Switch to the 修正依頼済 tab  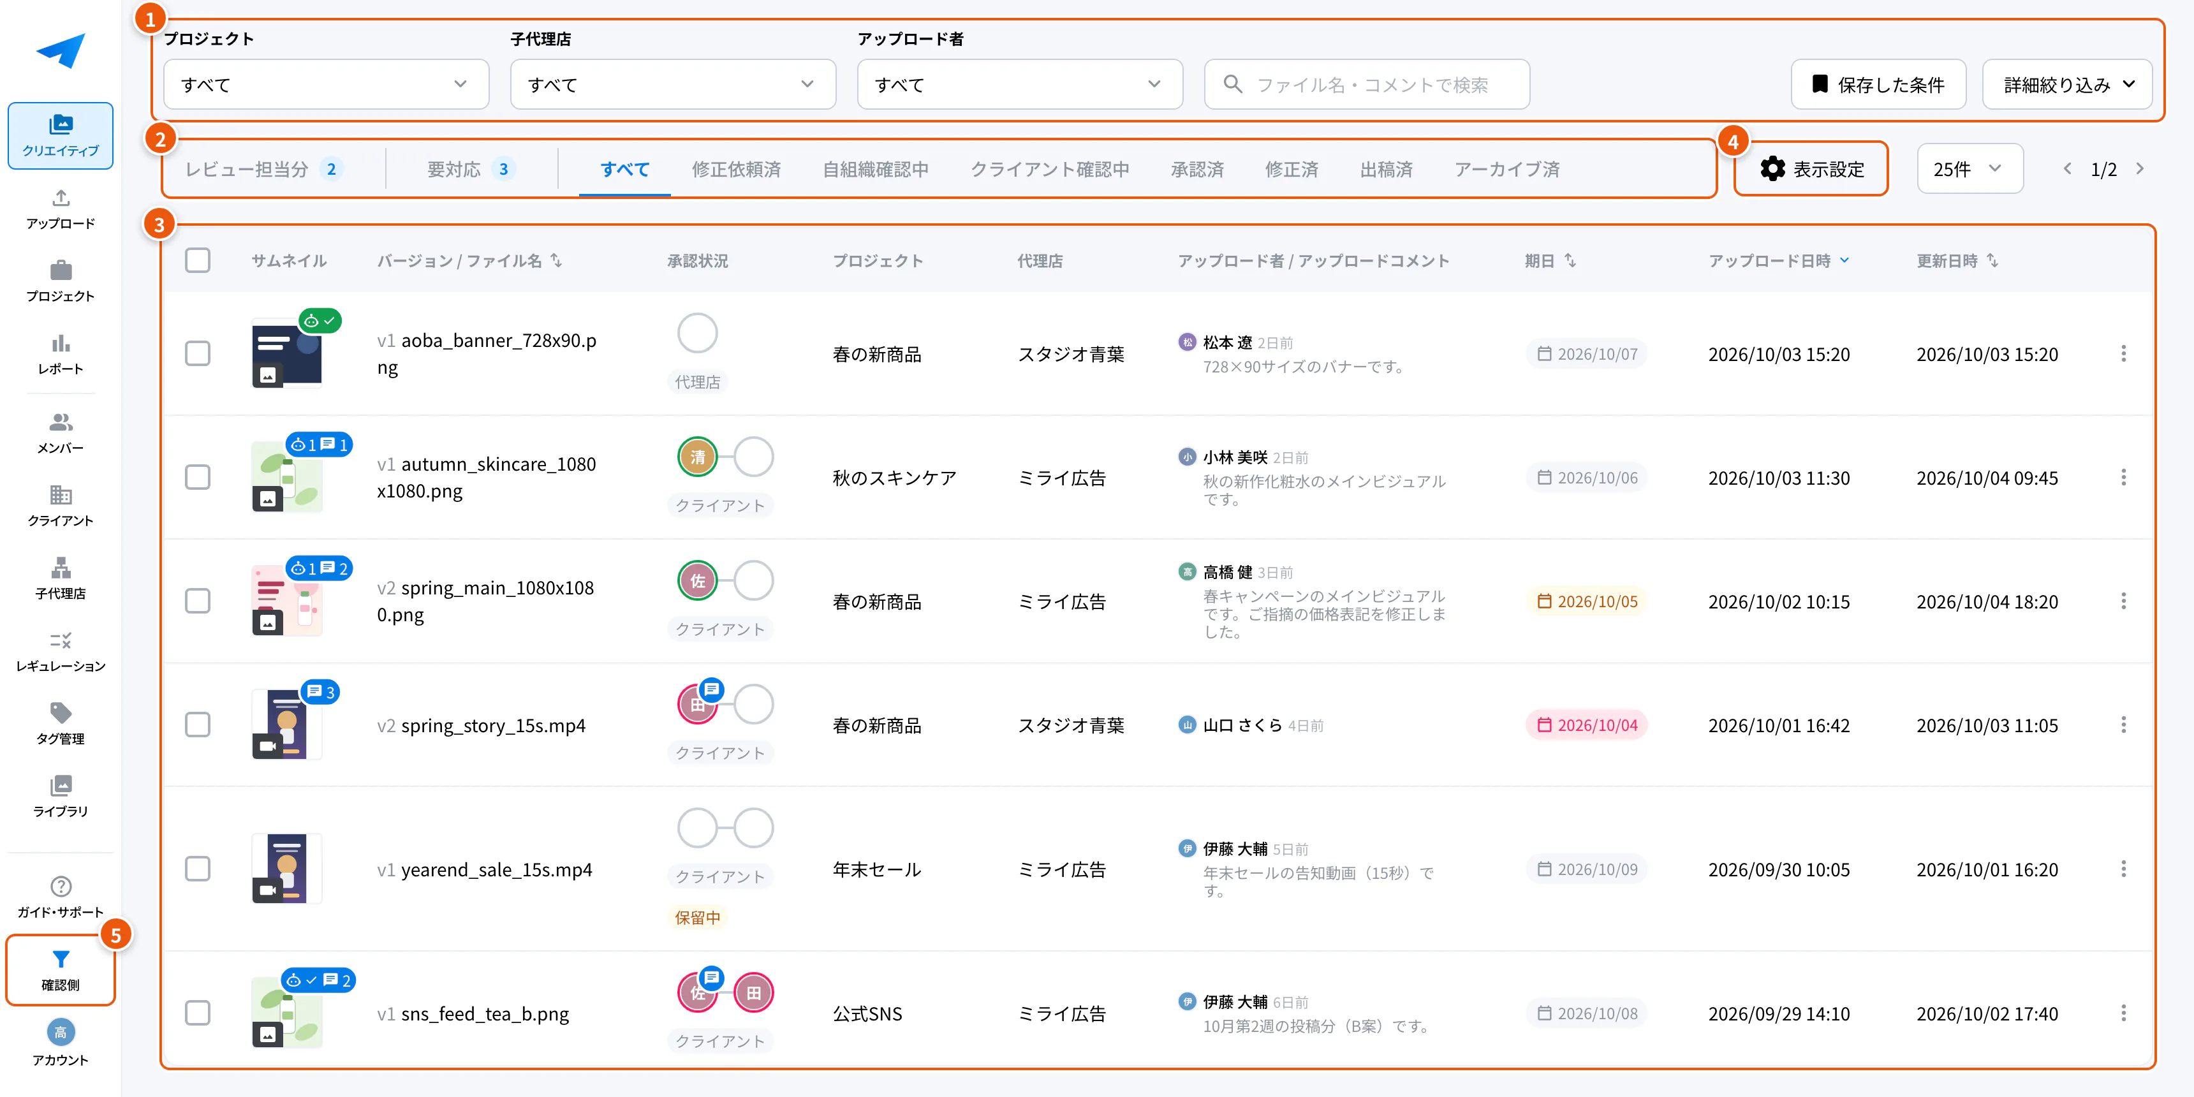click(x=736, y=170)
